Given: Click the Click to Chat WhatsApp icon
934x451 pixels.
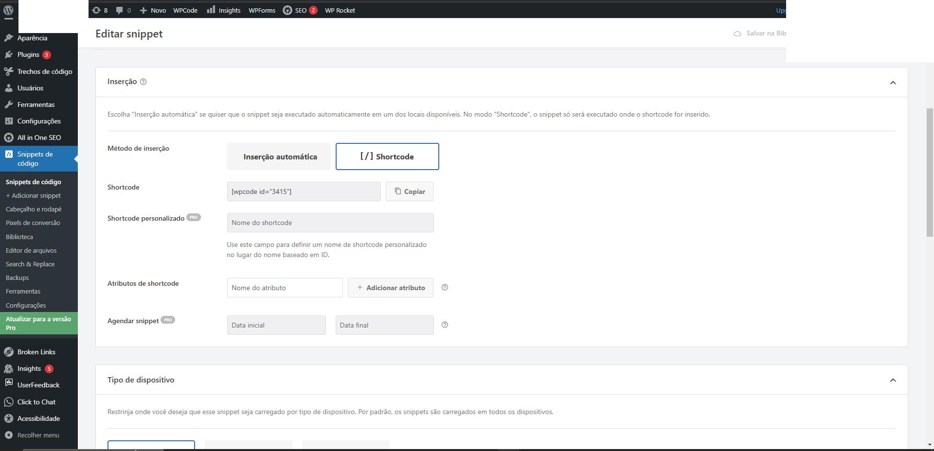Looking at the screenshot, I should point(8,402).
